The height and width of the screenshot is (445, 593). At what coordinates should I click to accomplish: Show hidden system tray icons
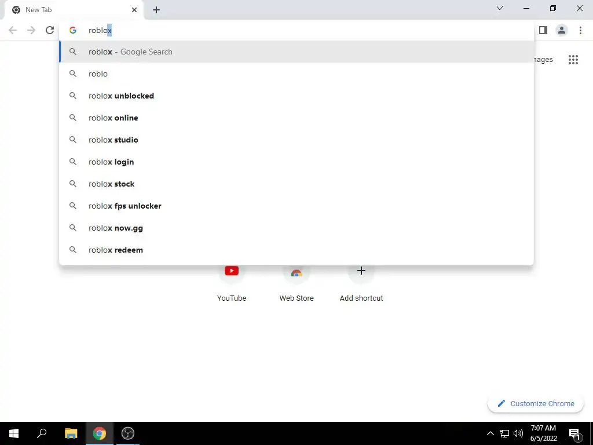490,433
